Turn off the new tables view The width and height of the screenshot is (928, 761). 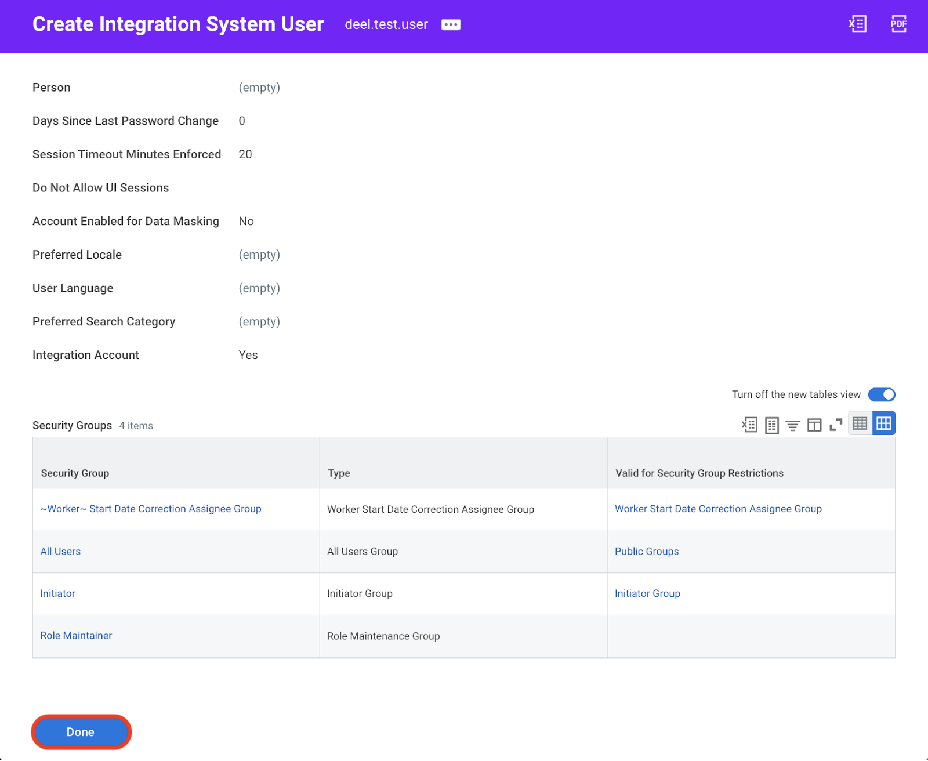click(882, 394)
